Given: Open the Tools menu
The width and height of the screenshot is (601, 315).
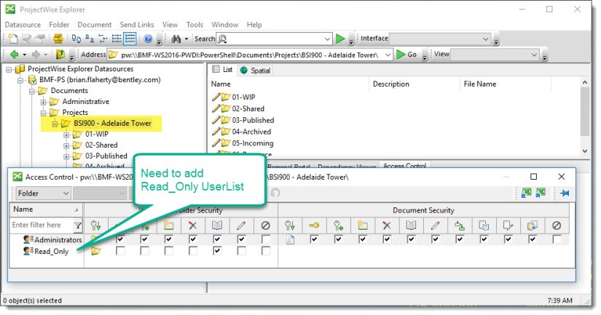Looking at the screenshot, I should click(195, 25).
